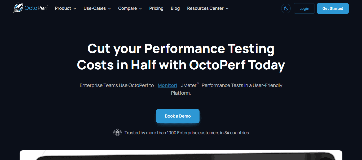Click the OctoPerf rocket logo icon

[18, 8]
